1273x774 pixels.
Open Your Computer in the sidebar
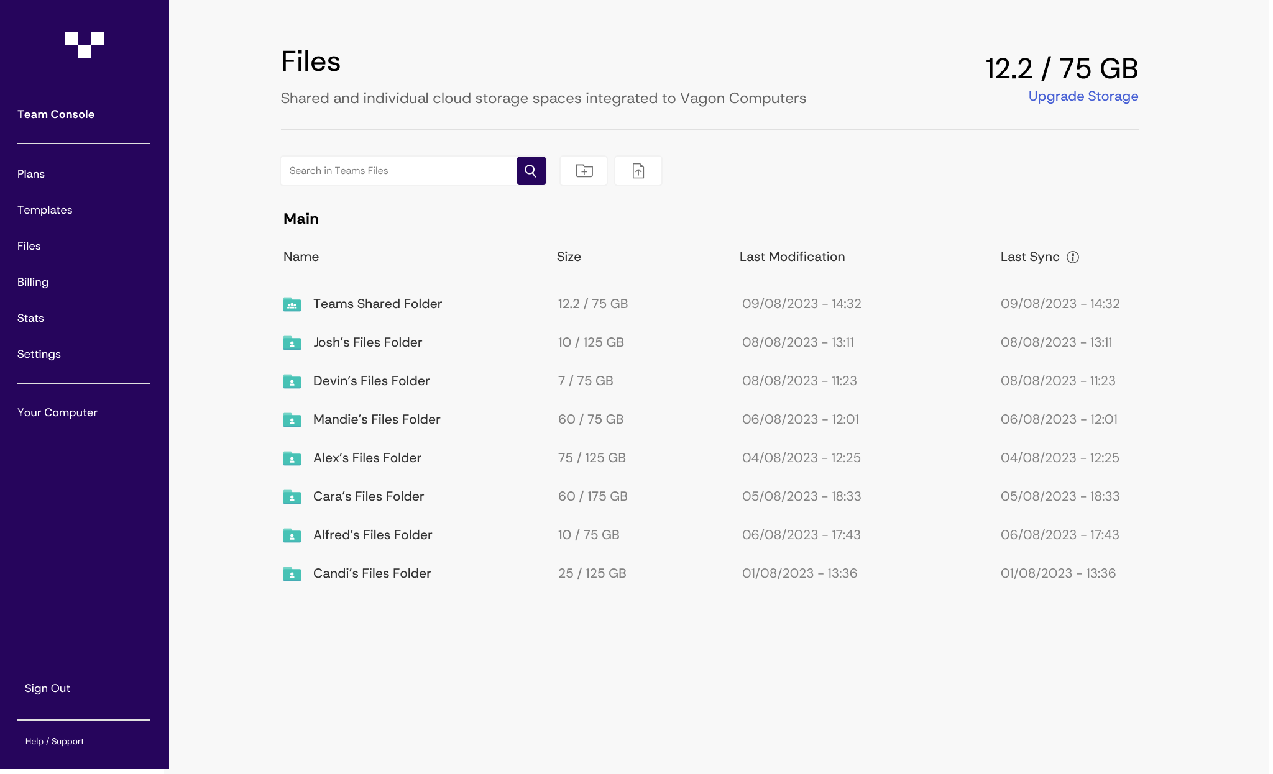(57, 412)
